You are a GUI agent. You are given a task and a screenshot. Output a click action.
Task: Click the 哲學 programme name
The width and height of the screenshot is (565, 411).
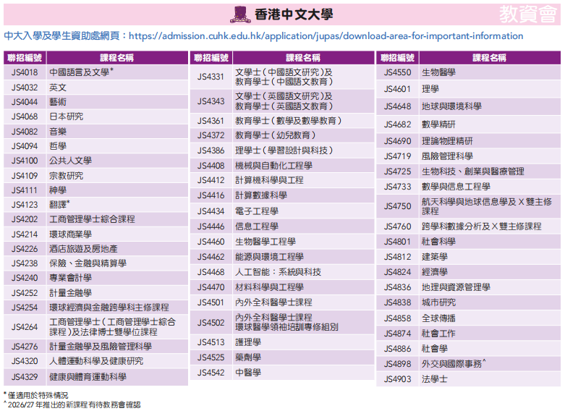[x=58, y=146]
